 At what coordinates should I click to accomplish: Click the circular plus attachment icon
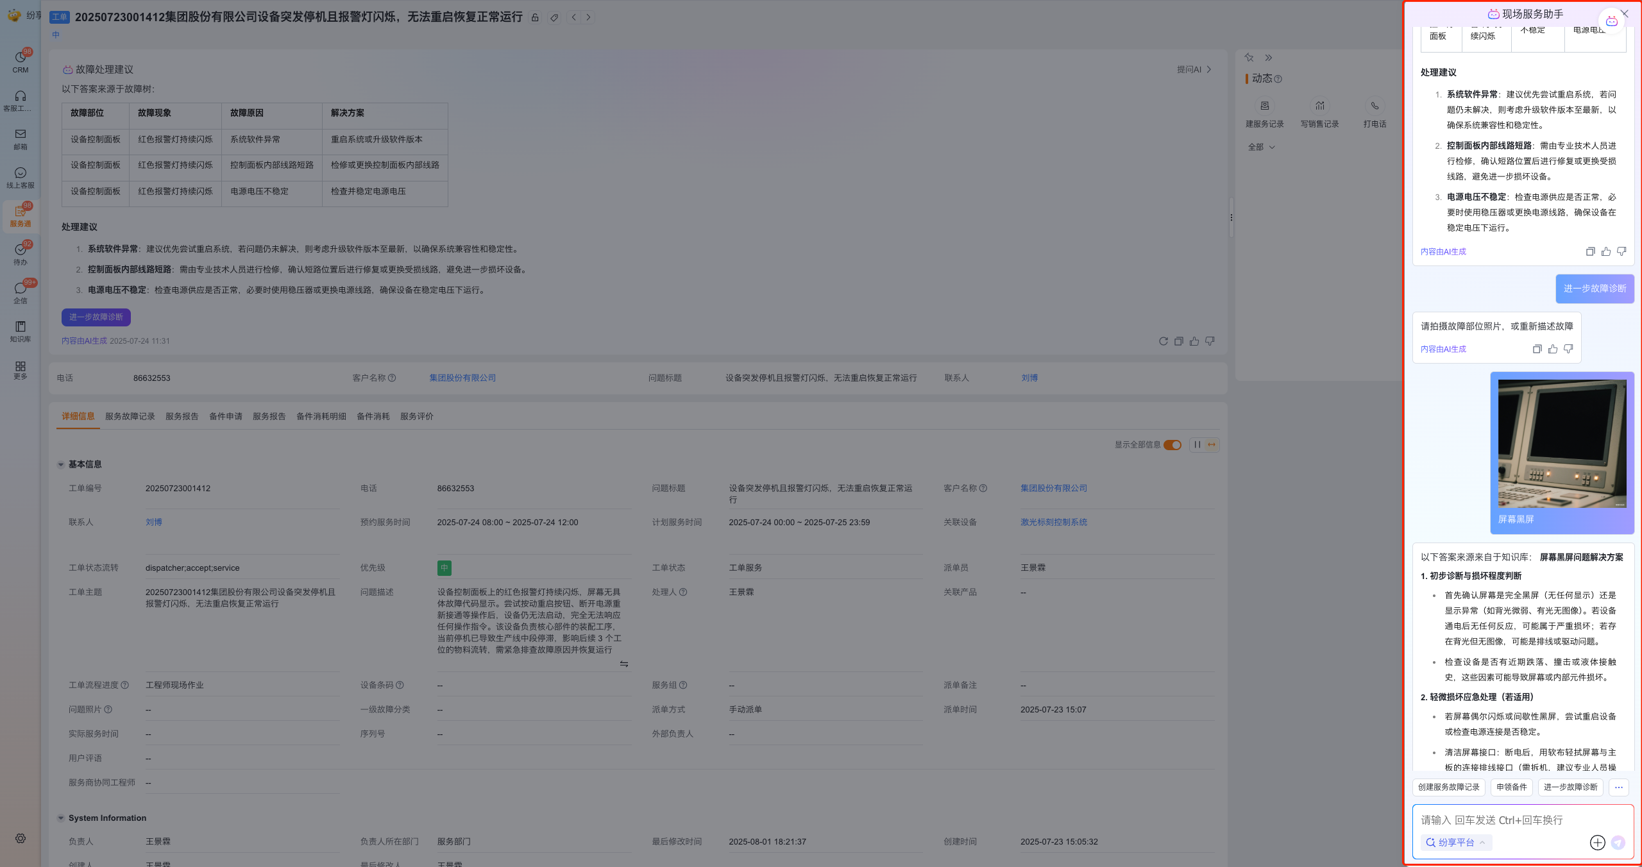tap(1597, 843)
